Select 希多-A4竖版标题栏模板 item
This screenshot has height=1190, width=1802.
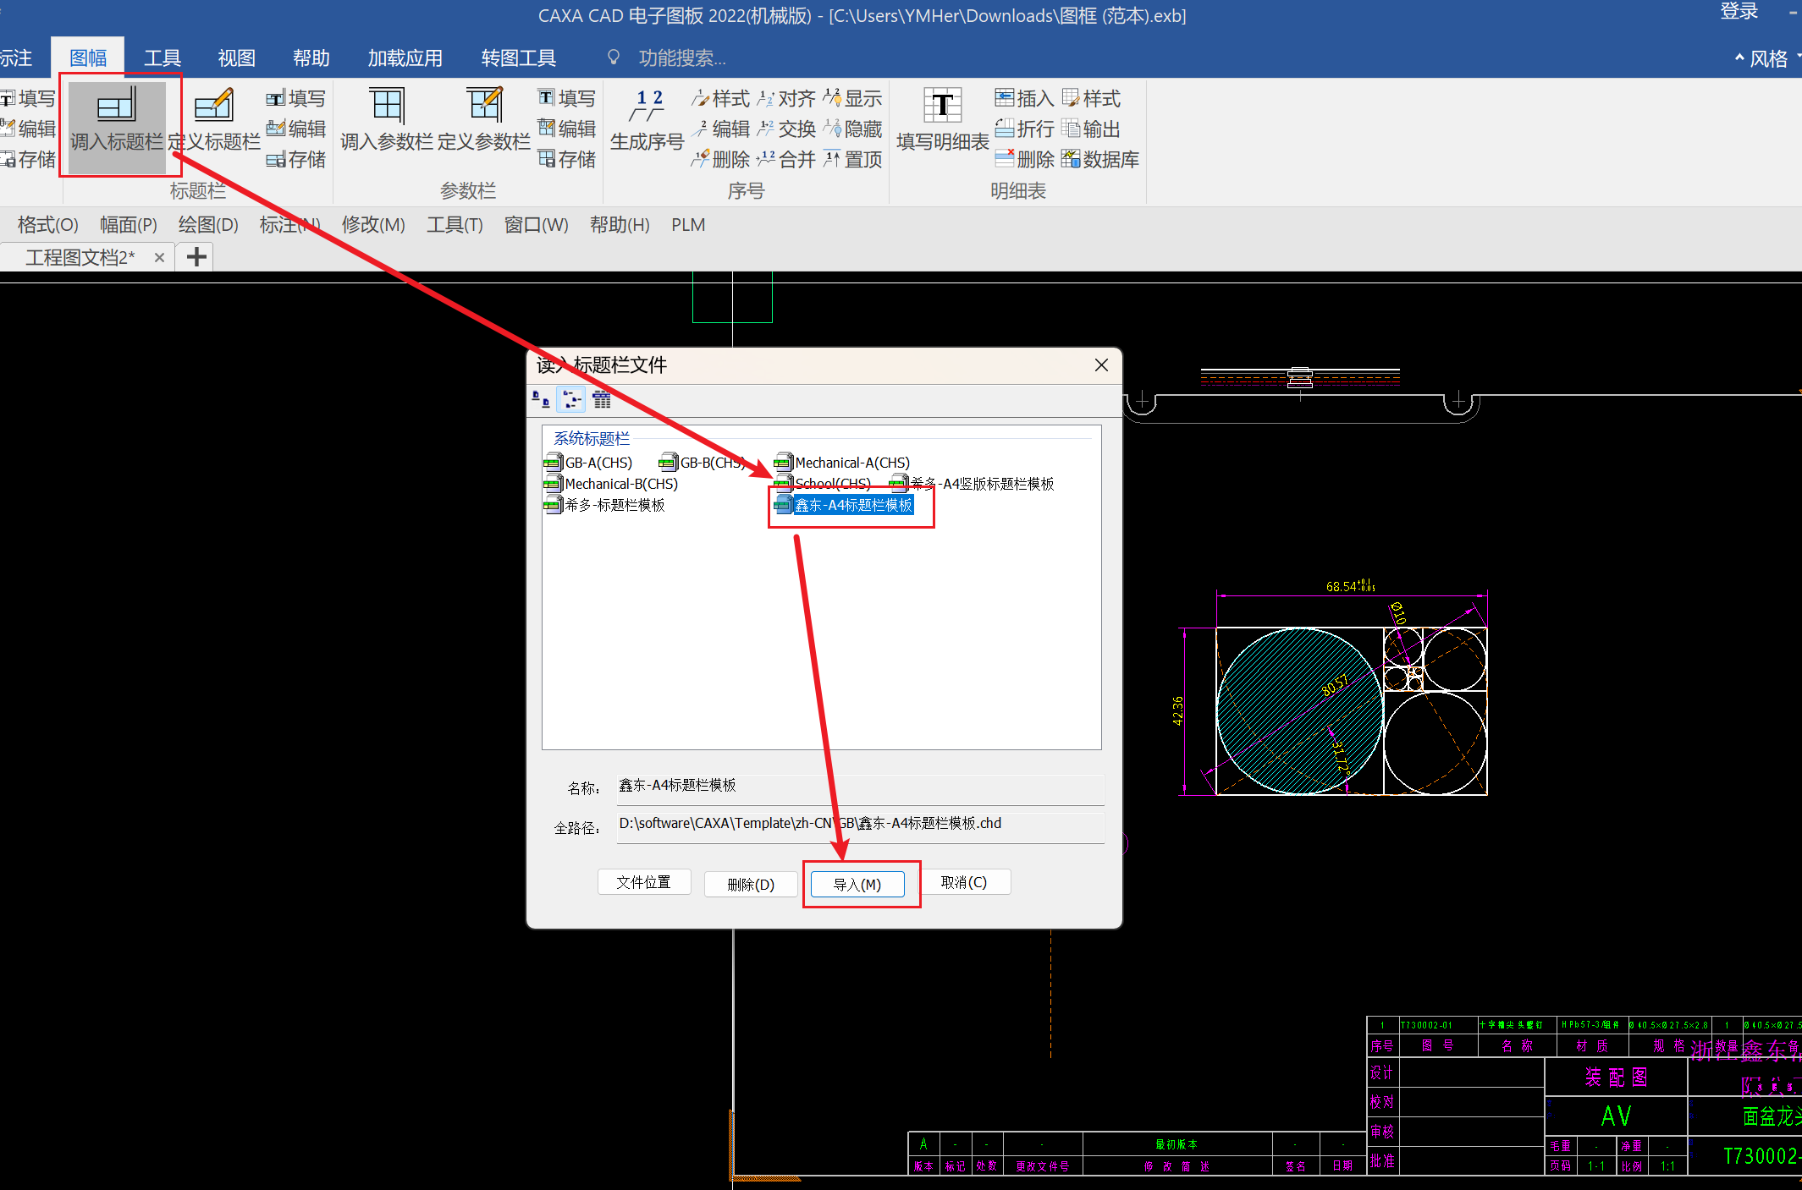pyautogui.click(x=973, y=484)
